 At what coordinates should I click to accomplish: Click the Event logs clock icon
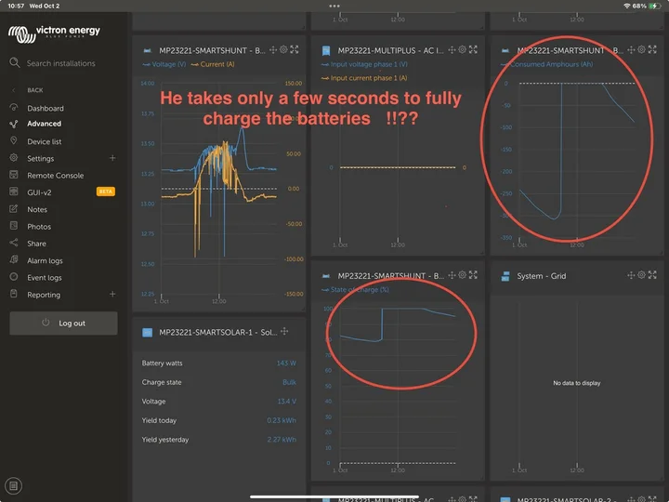pyautogui.click(x=14, y=277)
